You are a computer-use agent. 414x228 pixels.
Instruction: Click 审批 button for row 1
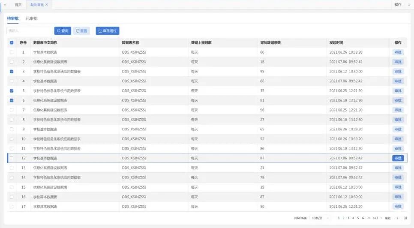coord(398,52)
